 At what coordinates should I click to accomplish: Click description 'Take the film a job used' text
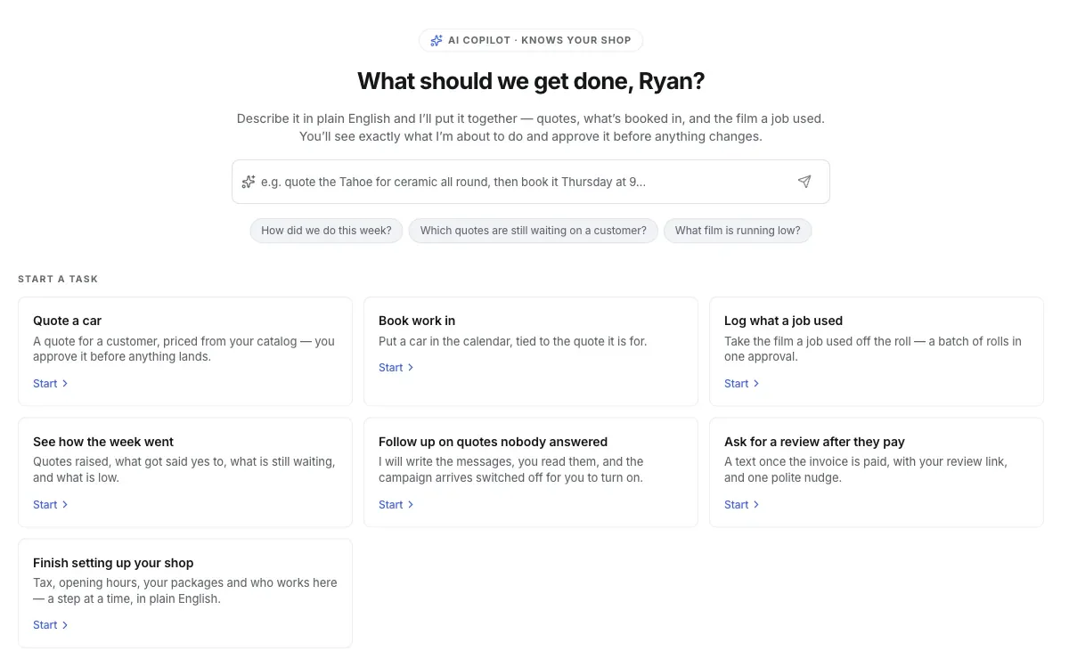click(873, 349)
